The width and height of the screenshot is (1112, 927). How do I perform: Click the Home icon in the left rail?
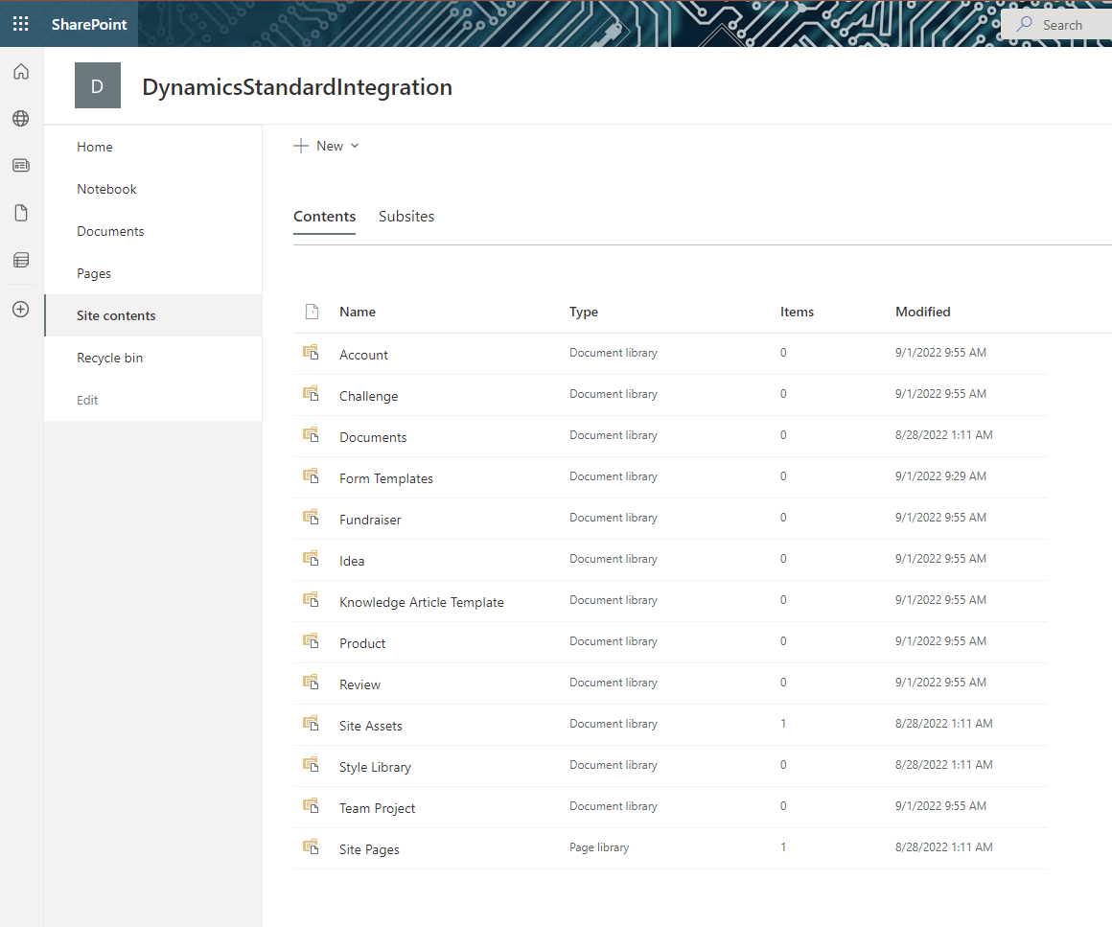click(20, 71)
